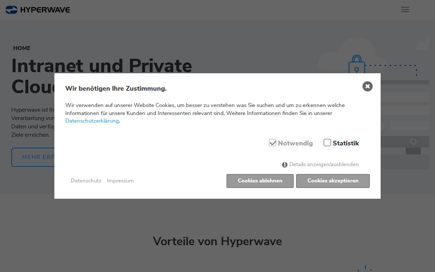Screen dimensions: 435x272
Task: Open the hamburger navigation menu
Action: click(405, 10)
